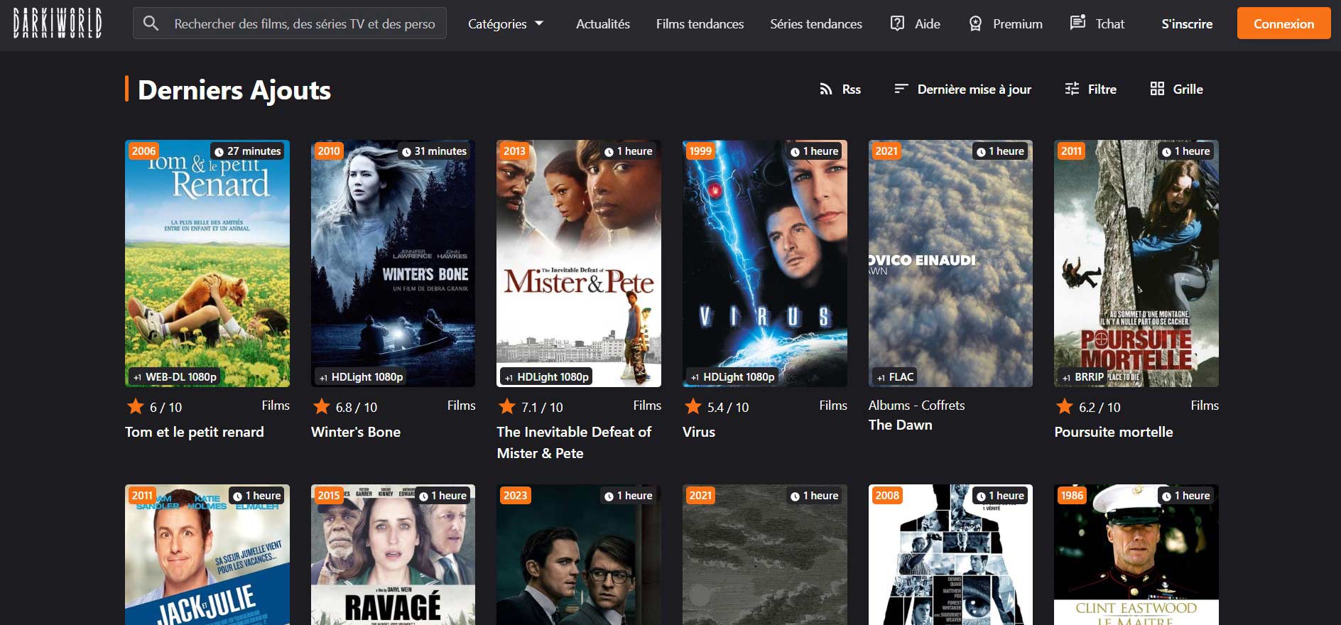This screenshot has height=625, width=1341.
Task: Click the Virus title link
Action: pos(699,432)
